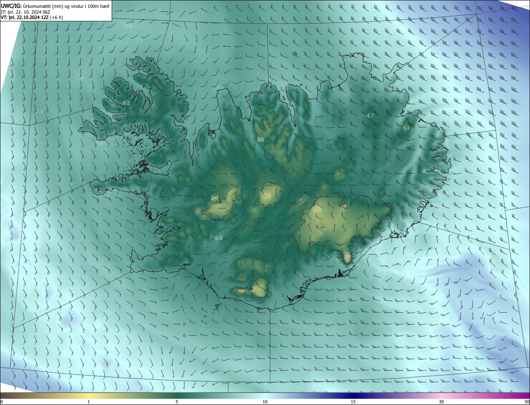Click the 'IT: þri. 22. 10. 2024 06Z' line

[26, 12]
